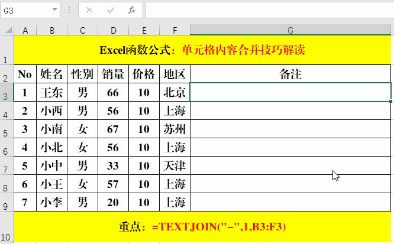Image resolution: width=394 pixels, height=244 pixels.
Task: Select row 6 header
Action: [x=7, y=147]
